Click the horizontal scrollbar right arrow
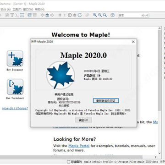This screenshot has width=165, height=165. click(156, 157)
